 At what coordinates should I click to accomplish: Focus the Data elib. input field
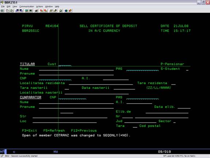[x=184, y=107]
